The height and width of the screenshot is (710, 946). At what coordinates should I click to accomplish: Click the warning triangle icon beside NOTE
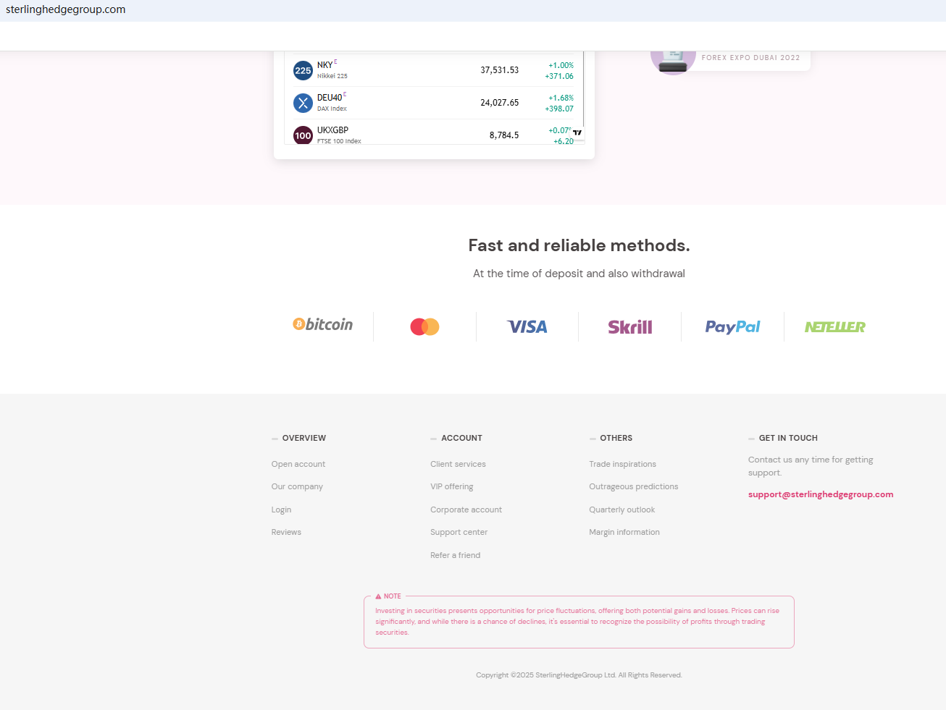tap(378, 596)
